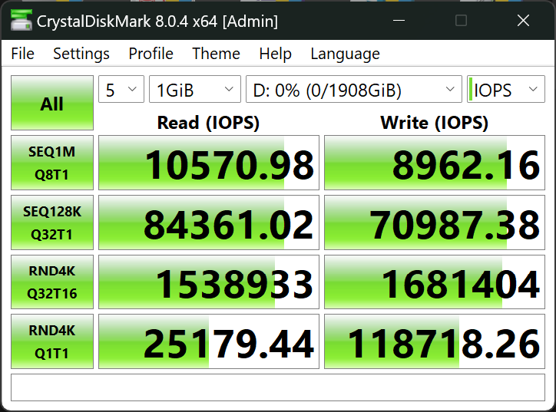Click the SEQ128K read result 84361.02
Image resolution: width=556 pixels, height=412 pixels.
[209, 222]
